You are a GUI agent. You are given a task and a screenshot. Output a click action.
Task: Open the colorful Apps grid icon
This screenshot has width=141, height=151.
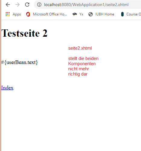[8, 14]
